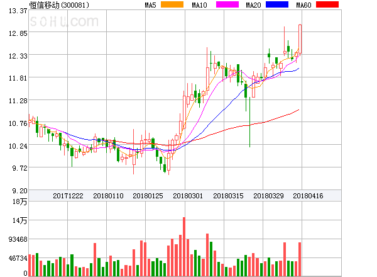Click the 46734 volume axis label

[x=18, y=258]
